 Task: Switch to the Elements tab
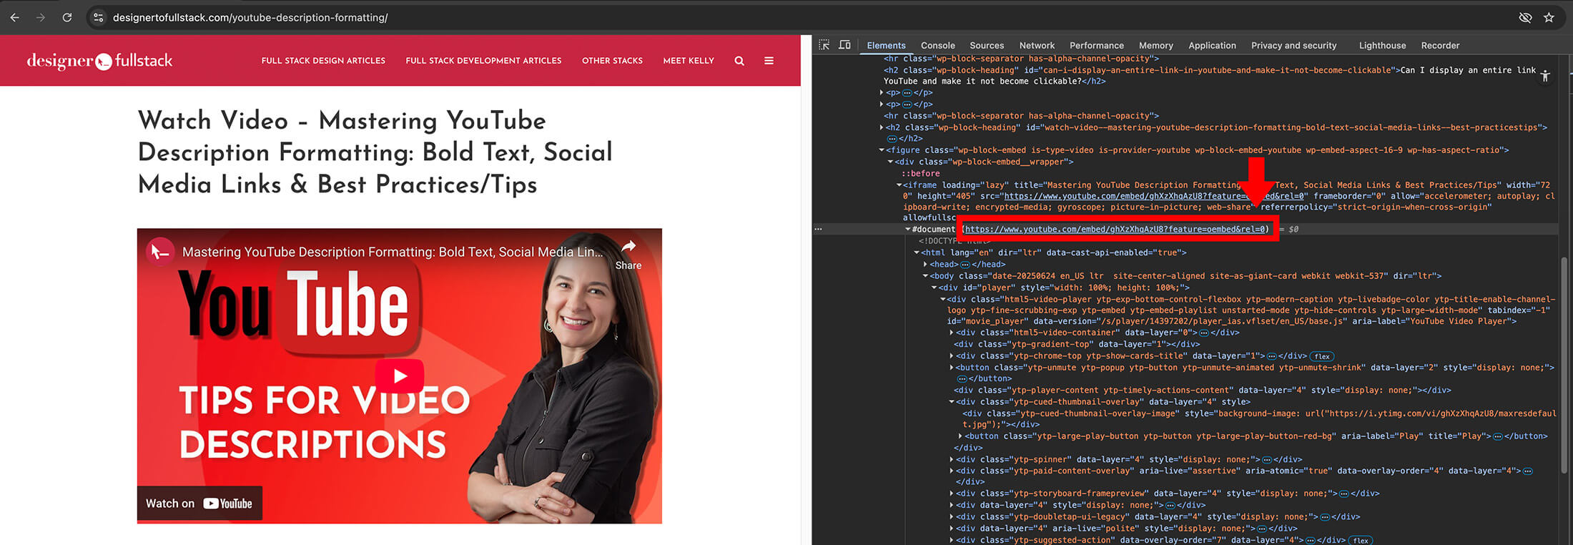(x=886, y=45)
